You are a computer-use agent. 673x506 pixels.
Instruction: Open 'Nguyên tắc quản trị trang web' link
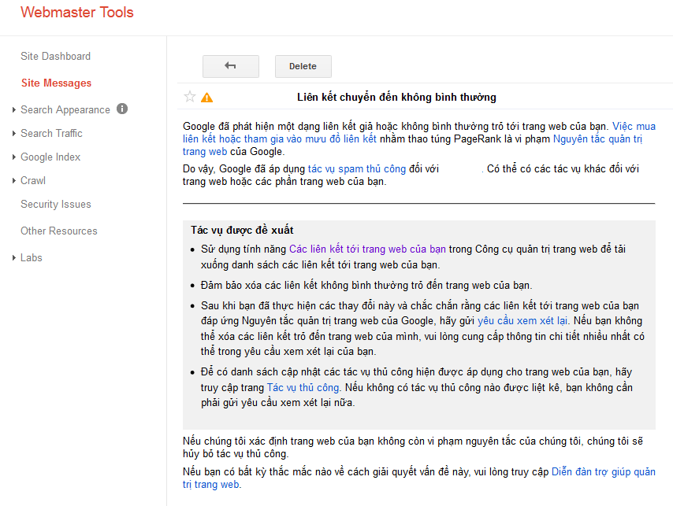(597, 139)
